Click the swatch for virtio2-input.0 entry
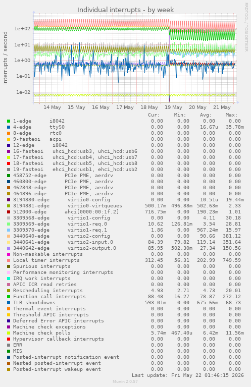The width and height of the screenshot is (251, 387). click(9, 242)
